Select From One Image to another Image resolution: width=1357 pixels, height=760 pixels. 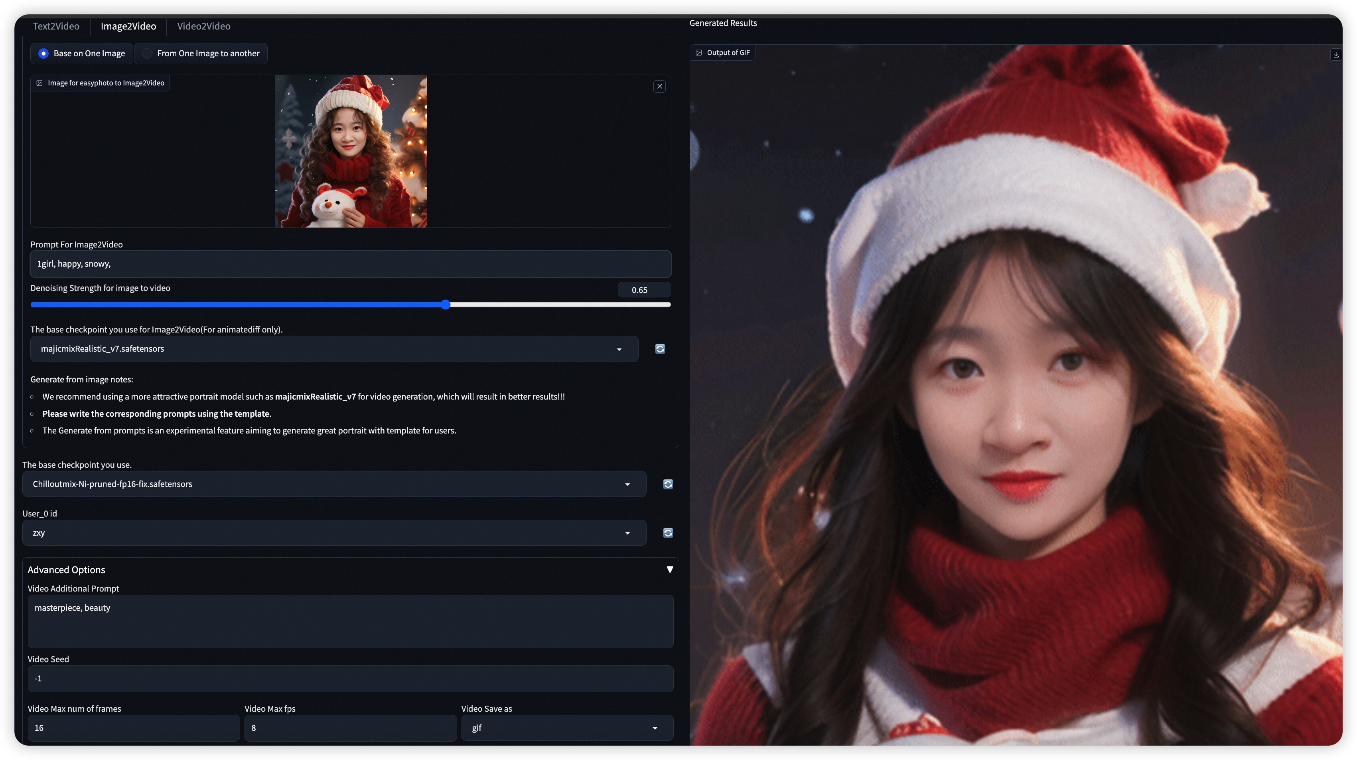tap(147, 53)
